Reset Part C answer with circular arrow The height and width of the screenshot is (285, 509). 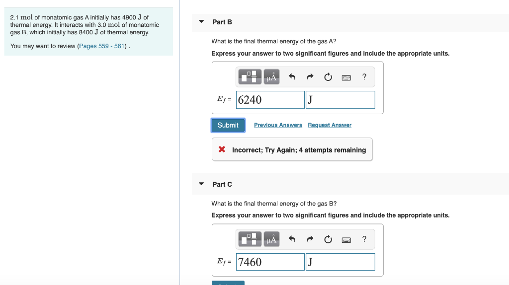coord(328,239)
